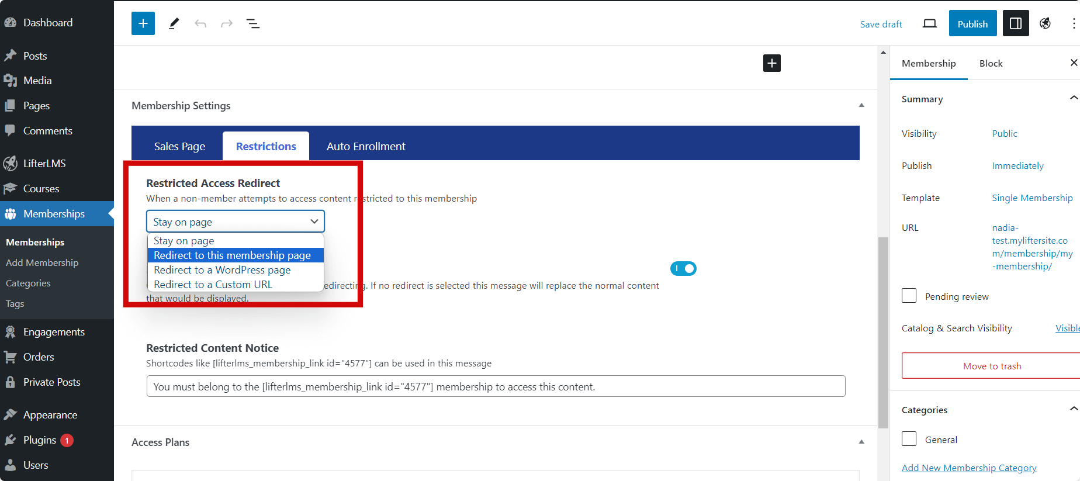Click the Orders cart icon
Image resolution: width=1080 pixels, height=481 pixels.
10,357
